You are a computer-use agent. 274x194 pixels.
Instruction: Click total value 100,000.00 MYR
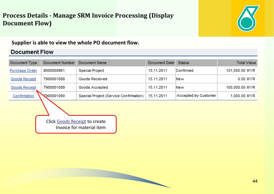pyautogui.click(x=241, y=87)
